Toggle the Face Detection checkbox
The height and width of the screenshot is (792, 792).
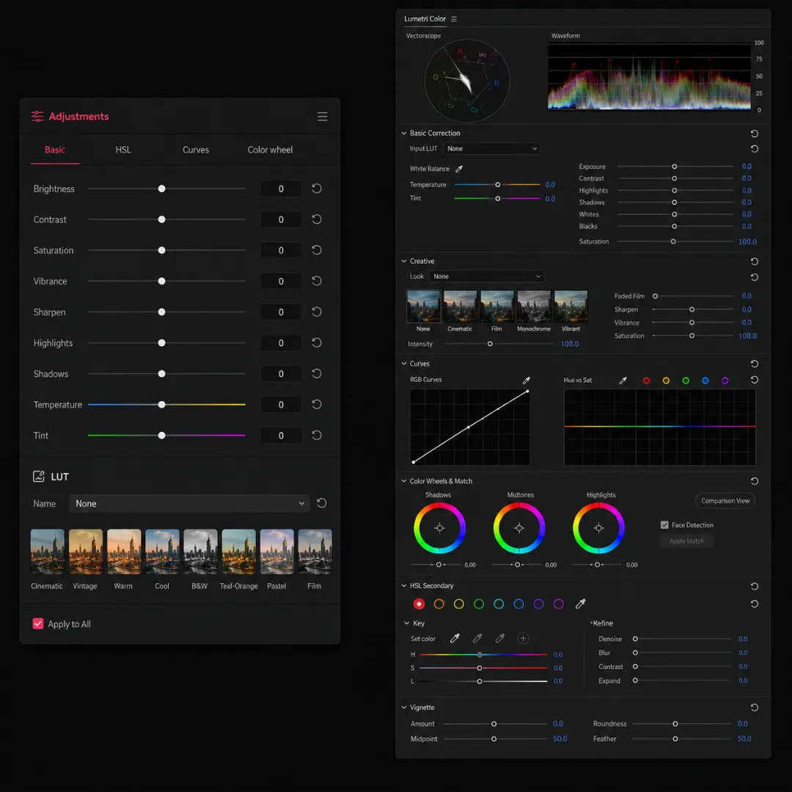tap(664, 525)
